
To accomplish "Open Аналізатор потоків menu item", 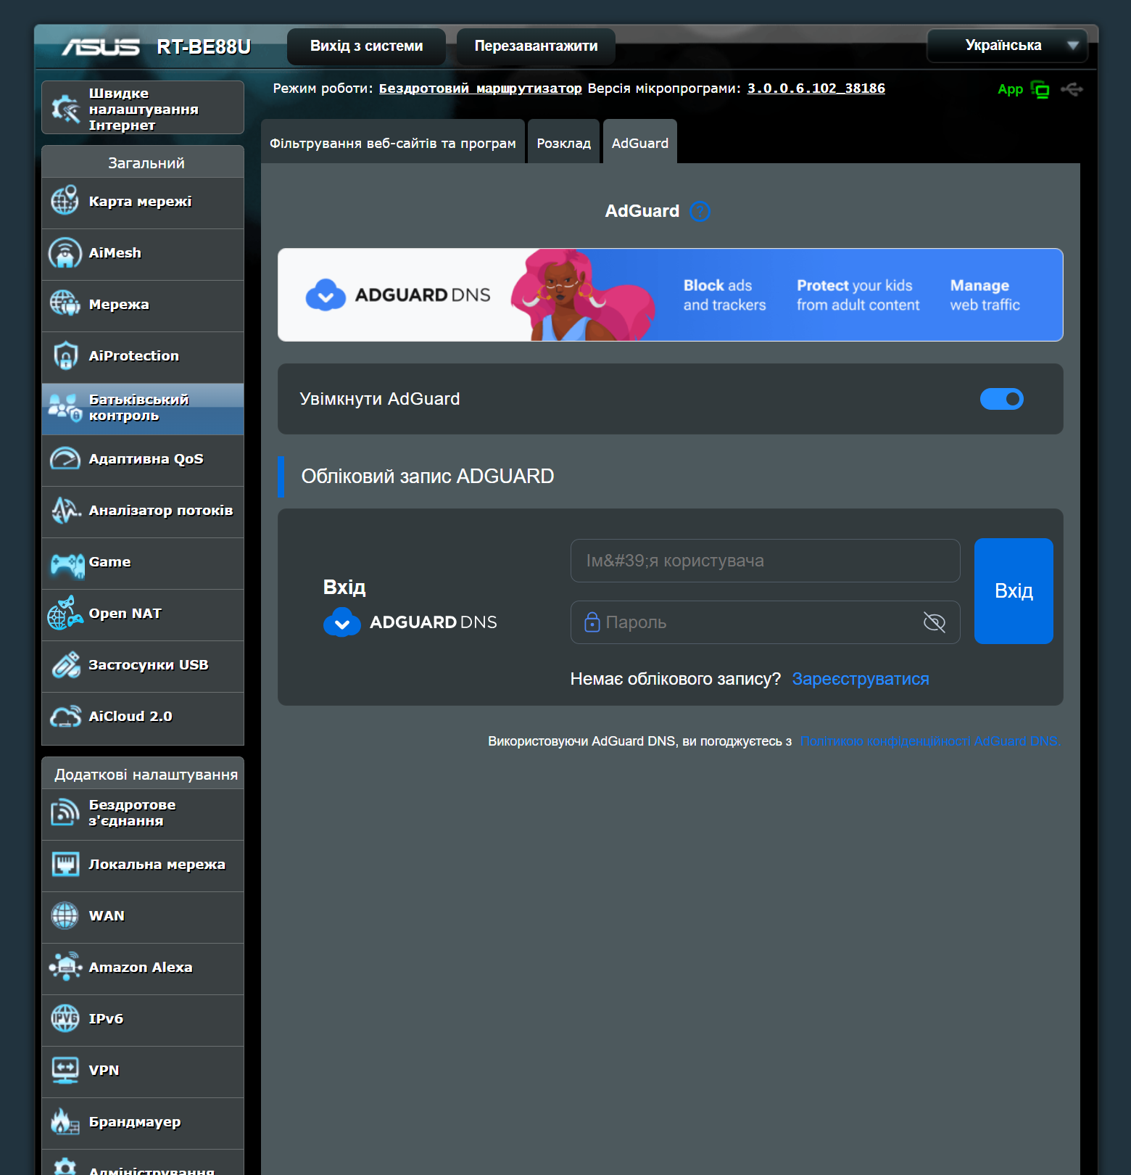I will click(143, 511).
